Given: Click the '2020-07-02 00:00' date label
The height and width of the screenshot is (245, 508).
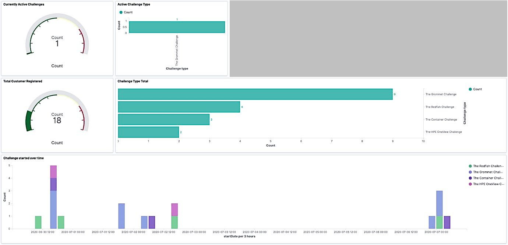Looking at the screenshot, I should click(134, 232).
